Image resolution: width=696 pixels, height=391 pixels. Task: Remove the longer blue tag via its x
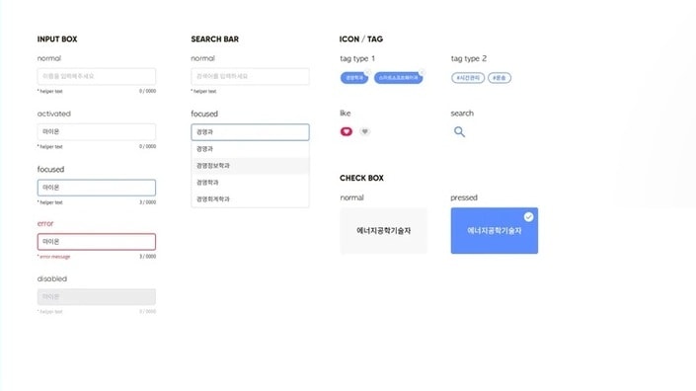coord(423,72)
